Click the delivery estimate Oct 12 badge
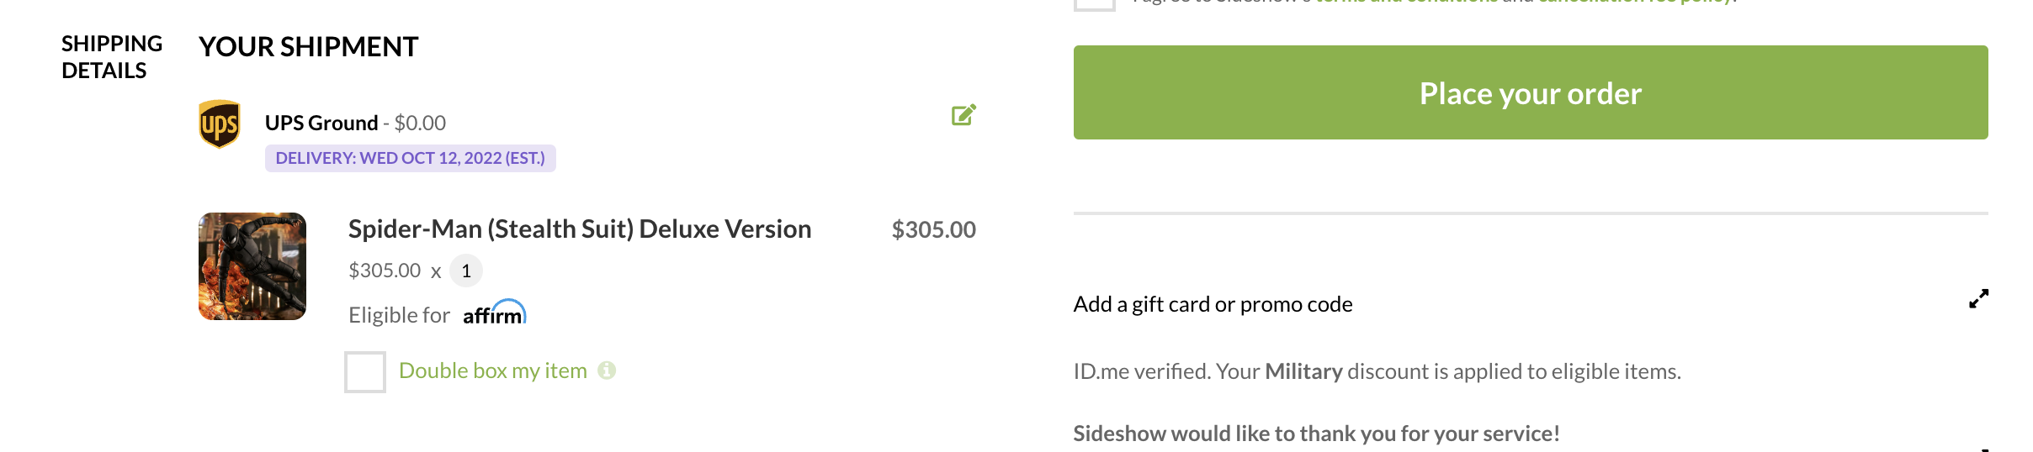 (411, 158)
